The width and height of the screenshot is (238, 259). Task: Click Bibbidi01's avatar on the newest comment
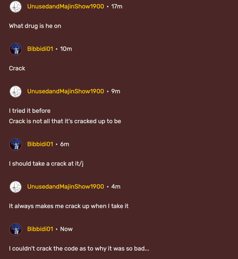click(x=16, y=229)
